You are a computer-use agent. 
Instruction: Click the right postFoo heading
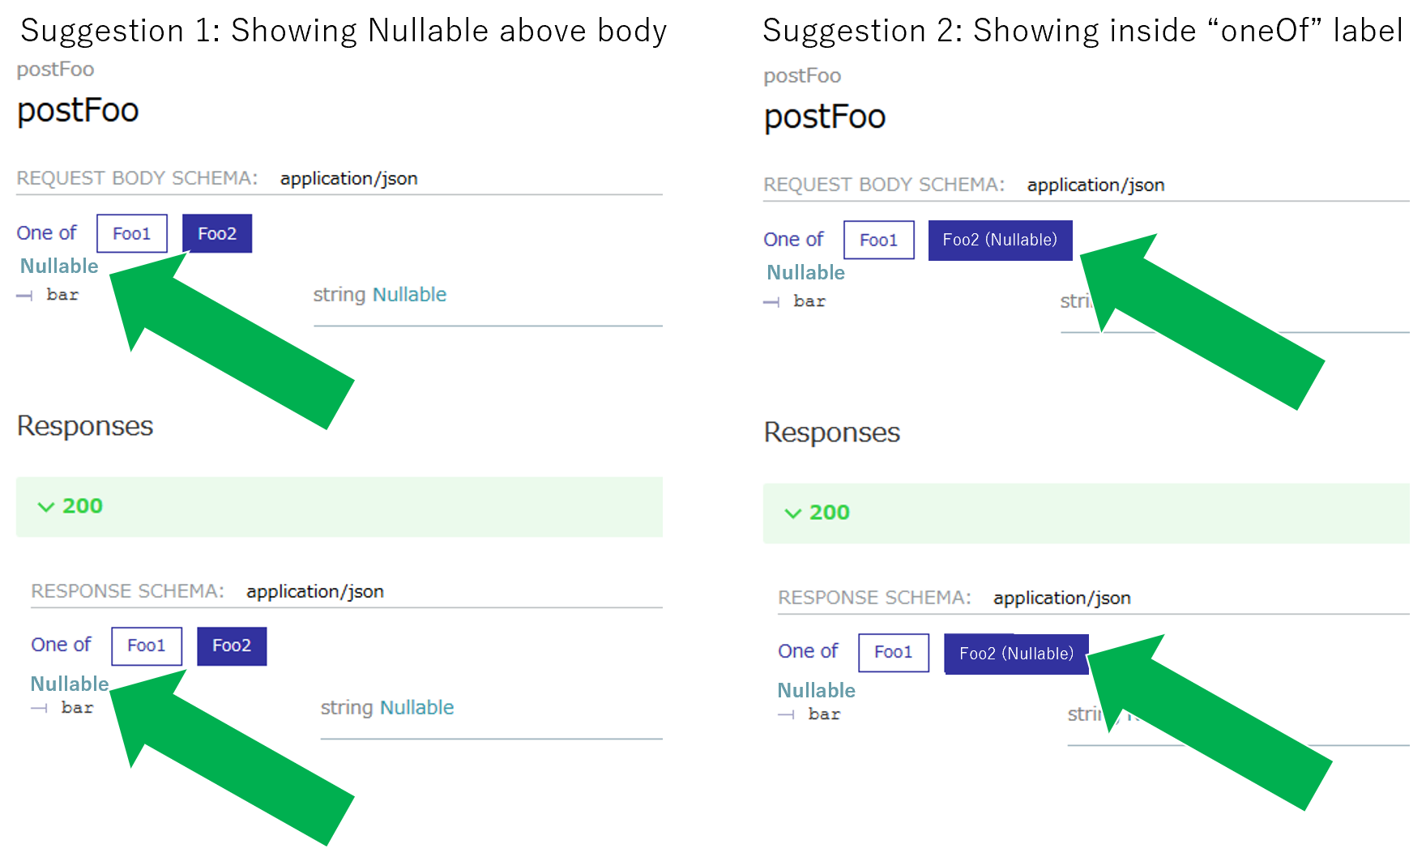tap(825, 117)
